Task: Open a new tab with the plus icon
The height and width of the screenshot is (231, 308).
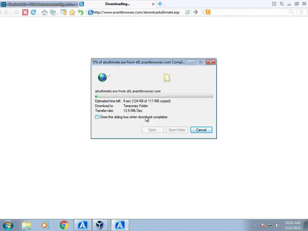Action: tap(160, 4)
